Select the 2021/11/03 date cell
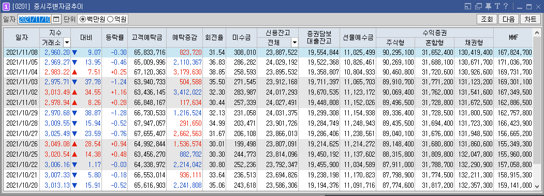 pos(22,83)
